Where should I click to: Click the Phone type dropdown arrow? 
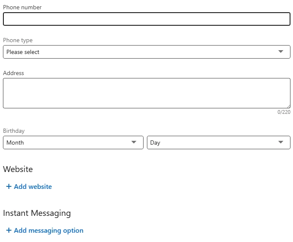tap(281, 52)
